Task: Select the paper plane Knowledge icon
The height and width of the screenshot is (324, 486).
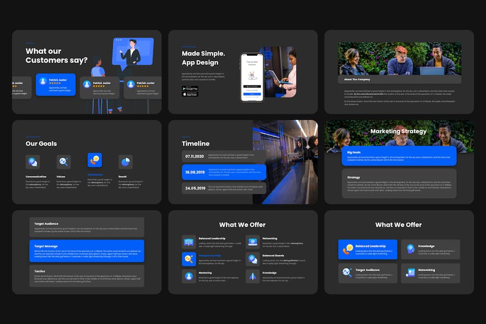Action: [x=252, y=276]
